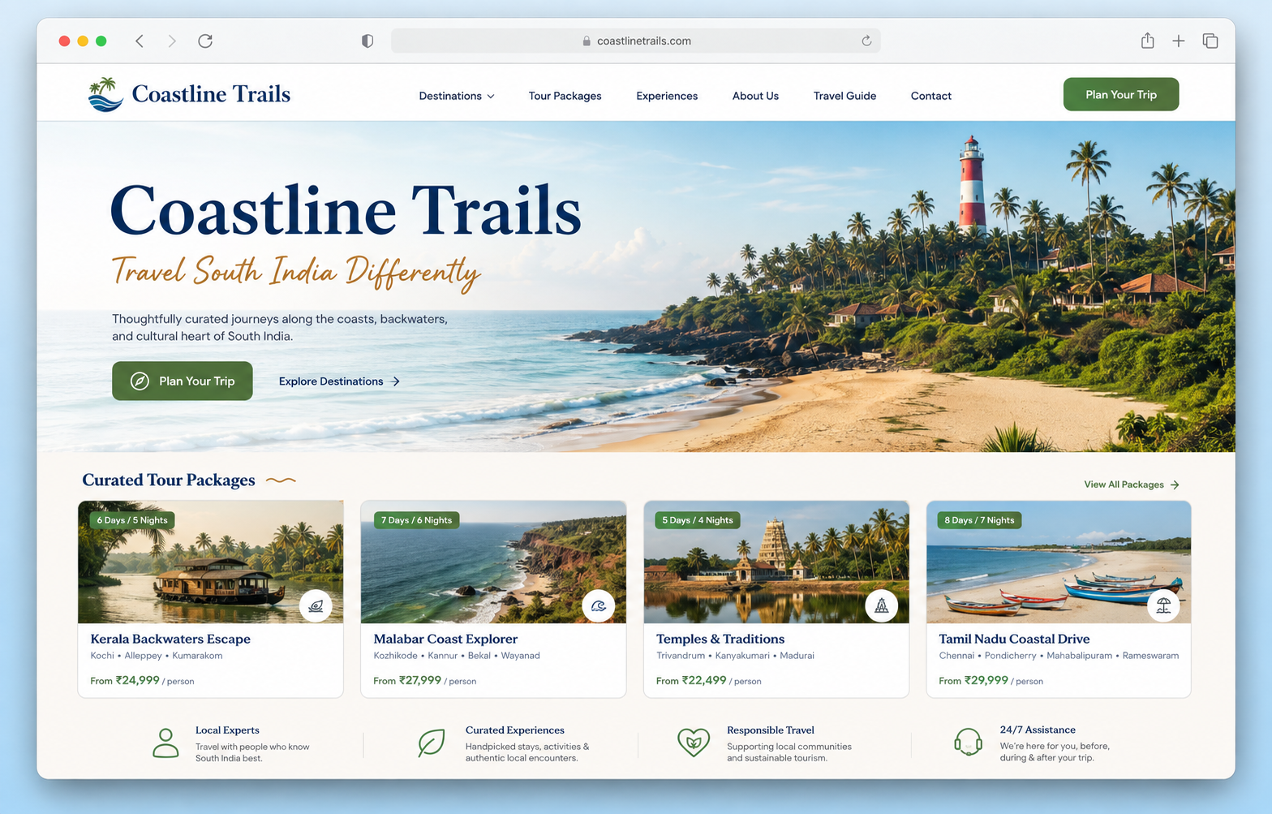Go forward with the browser forward arrow
The width and height of the screenshot is (1272, 814).
171,41
